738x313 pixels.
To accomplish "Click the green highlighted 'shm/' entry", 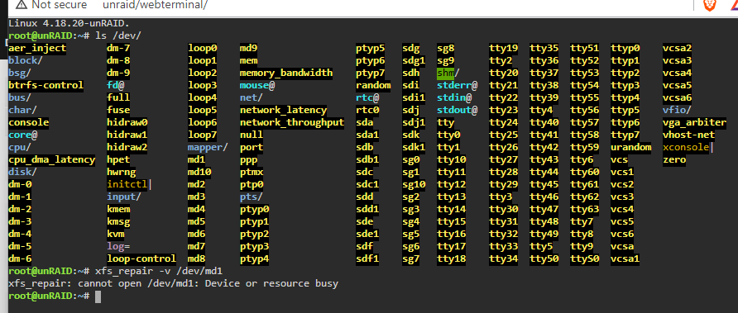I will [x=448, y=73].
